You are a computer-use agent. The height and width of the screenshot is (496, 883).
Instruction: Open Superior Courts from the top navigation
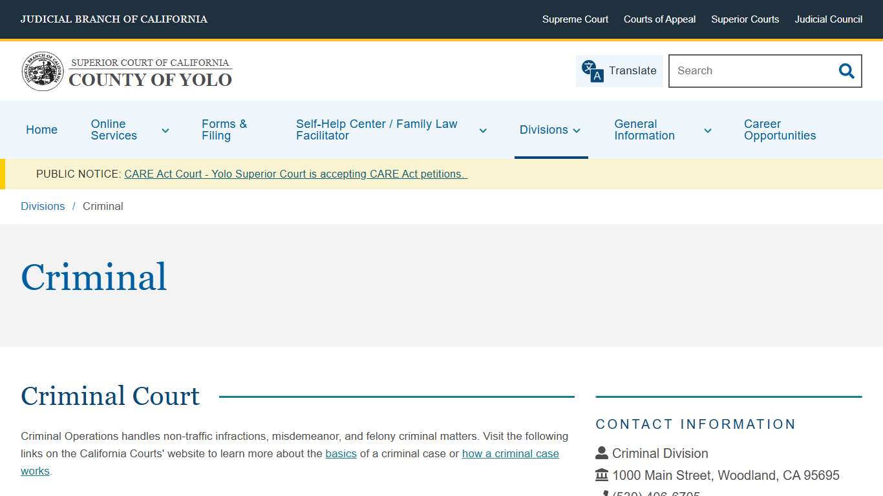point(745,19)
